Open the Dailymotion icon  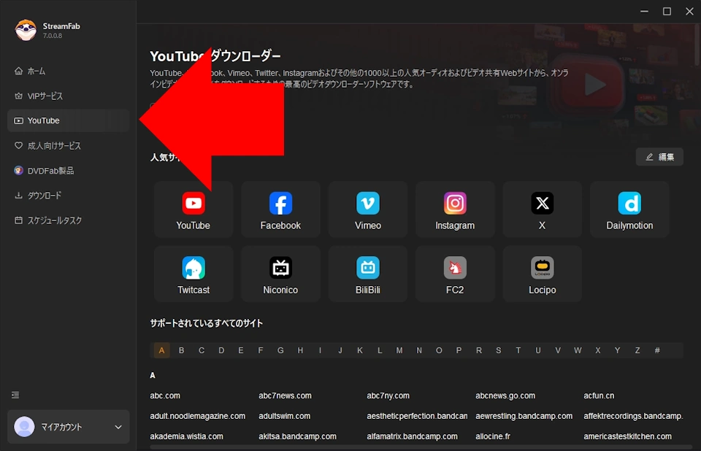[629, 209]
